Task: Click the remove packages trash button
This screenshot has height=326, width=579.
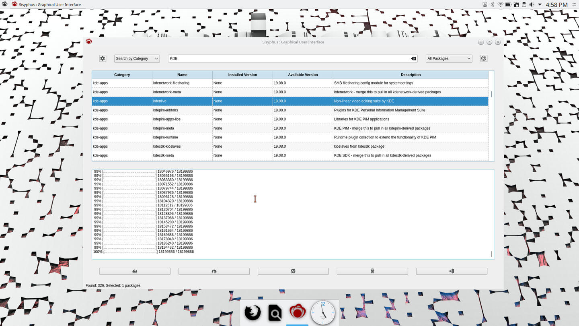Action: click(372, 271)
